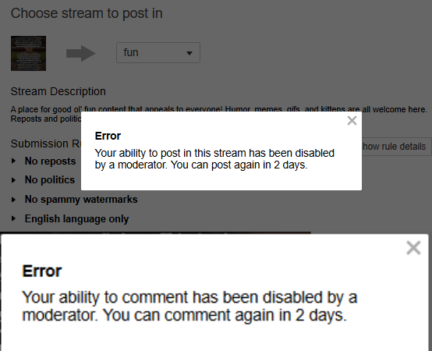432x351 pixels.
Task: Click the Show rule details button
Action: tap(396, 147)
